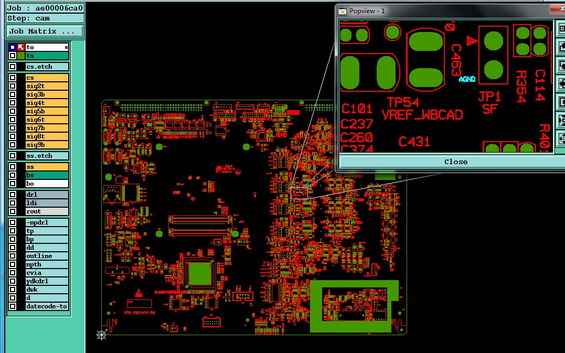Click the third icon in Popview side toolbar
The image size is (565, 353).
click(561, 65)
